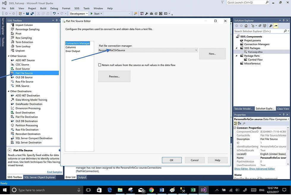Image resolution: width=291 pixels, height=196 pixels.
Task: Click the New Project toolbar icon
Action: [20, 14]
